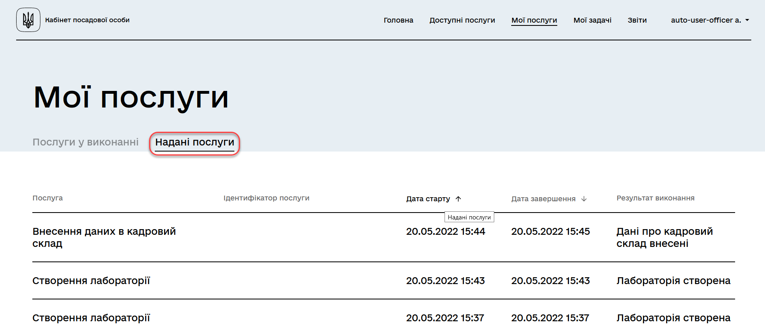Click the Ukrainian trident logo icon
The width and height of the screenshot is (765, 335).
coord(28,20)
